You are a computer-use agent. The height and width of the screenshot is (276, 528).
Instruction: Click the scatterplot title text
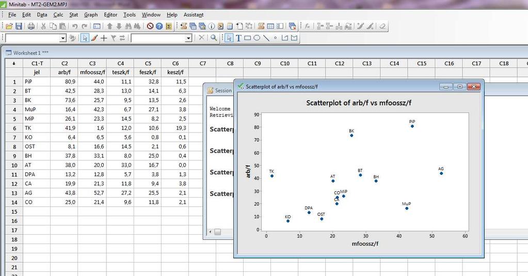pyautogui.click(x=359, y=103)
